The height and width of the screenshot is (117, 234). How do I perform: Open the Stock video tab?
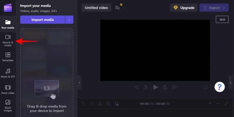click(x=8, y=90)
